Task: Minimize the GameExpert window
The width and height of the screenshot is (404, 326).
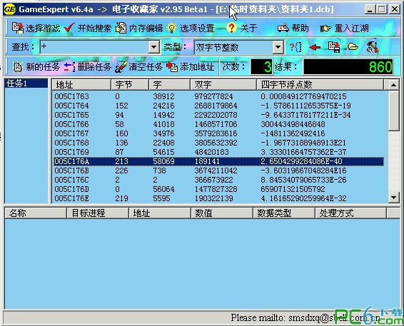Action: (370, 9)
